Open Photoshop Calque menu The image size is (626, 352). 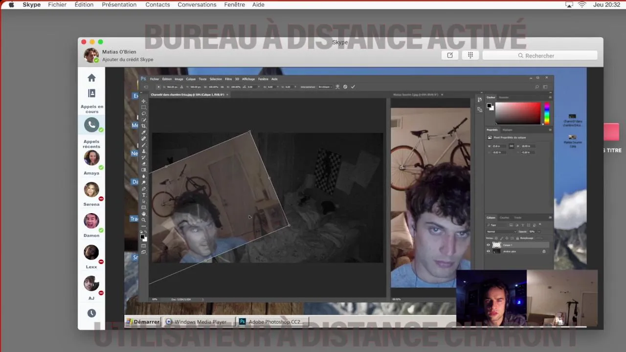[191, 79]
